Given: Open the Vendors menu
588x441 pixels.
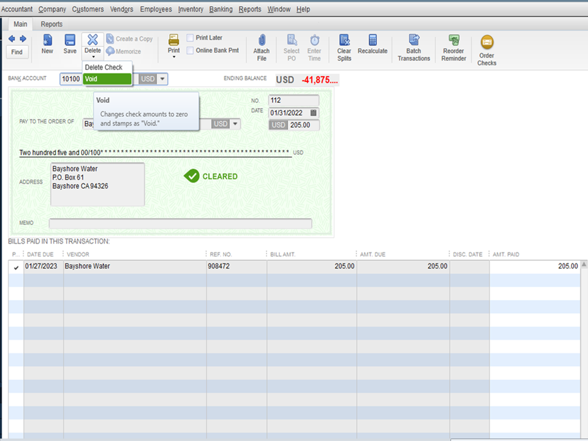Looking at the screenshot, I should pos(121,9).
